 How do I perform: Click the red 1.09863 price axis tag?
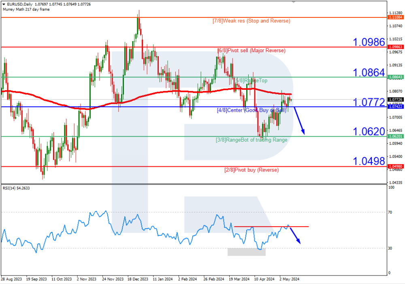(394, 47)
